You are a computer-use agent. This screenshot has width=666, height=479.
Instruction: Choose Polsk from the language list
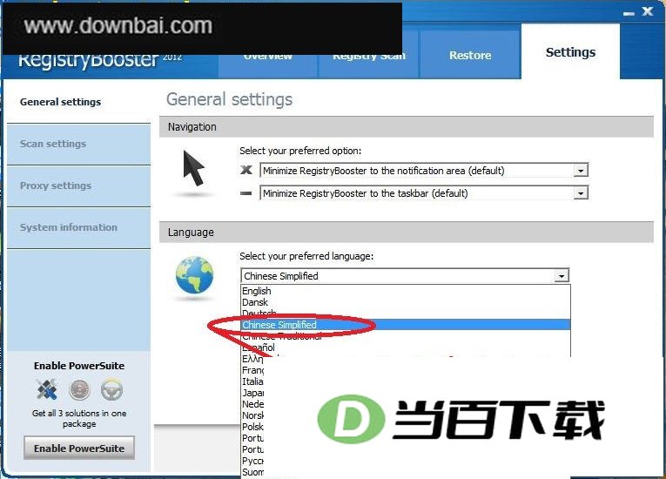pos(252,427)
